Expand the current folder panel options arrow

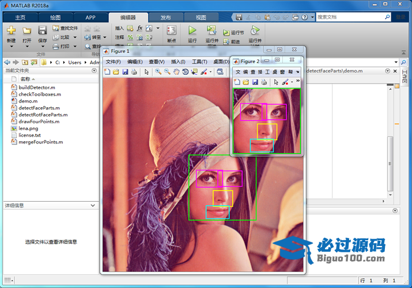(94, 71)
